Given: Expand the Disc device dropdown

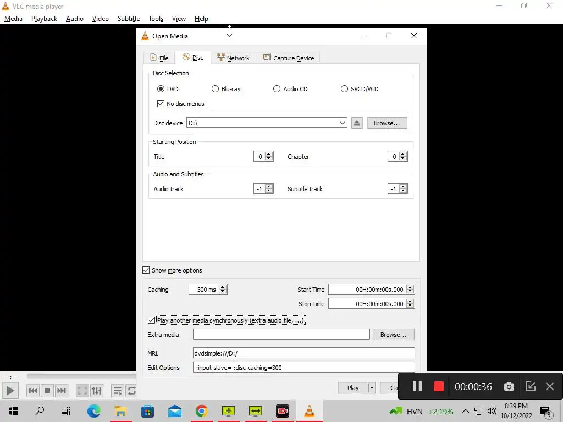Looking at the screenshot, I should tap(342, 123).
